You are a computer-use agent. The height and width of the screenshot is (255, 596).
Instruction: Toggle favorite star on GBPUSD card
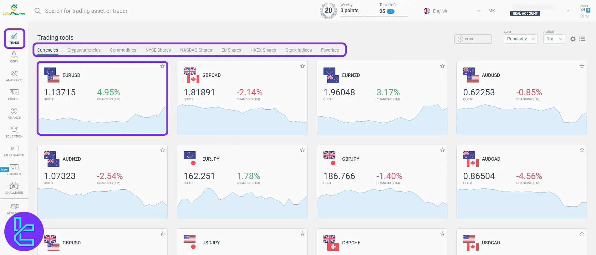click(x=163, y=234)
